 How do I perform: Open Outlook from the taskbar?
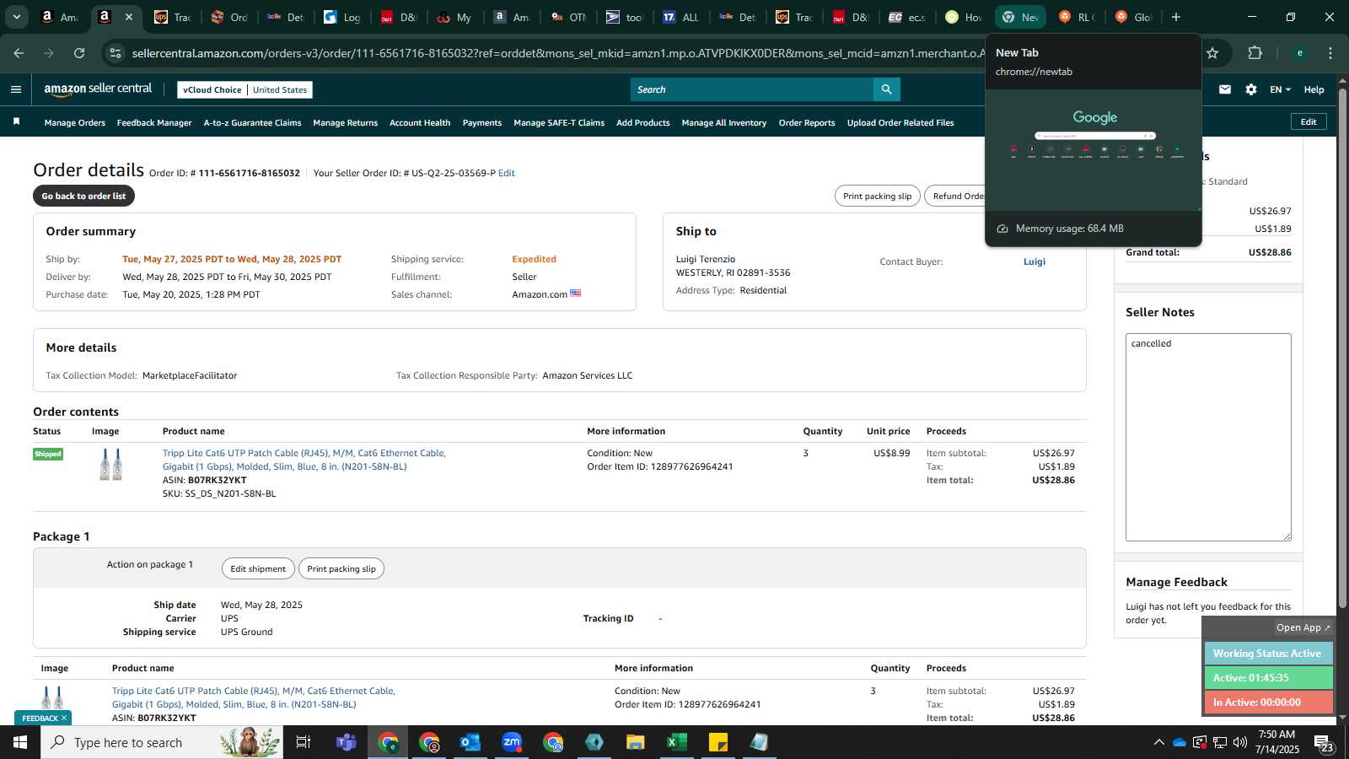tap(470, 742)
